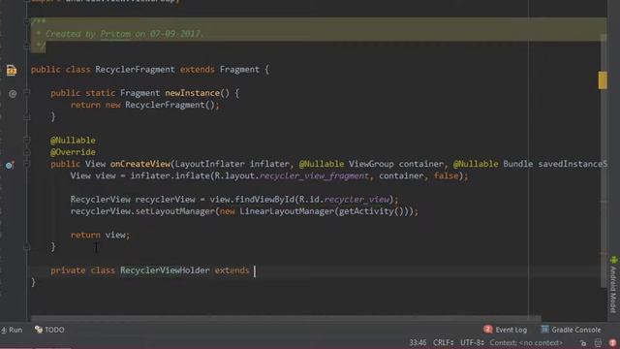Click the Context: <no context> selector
The image size is (620, 349).
526,342
